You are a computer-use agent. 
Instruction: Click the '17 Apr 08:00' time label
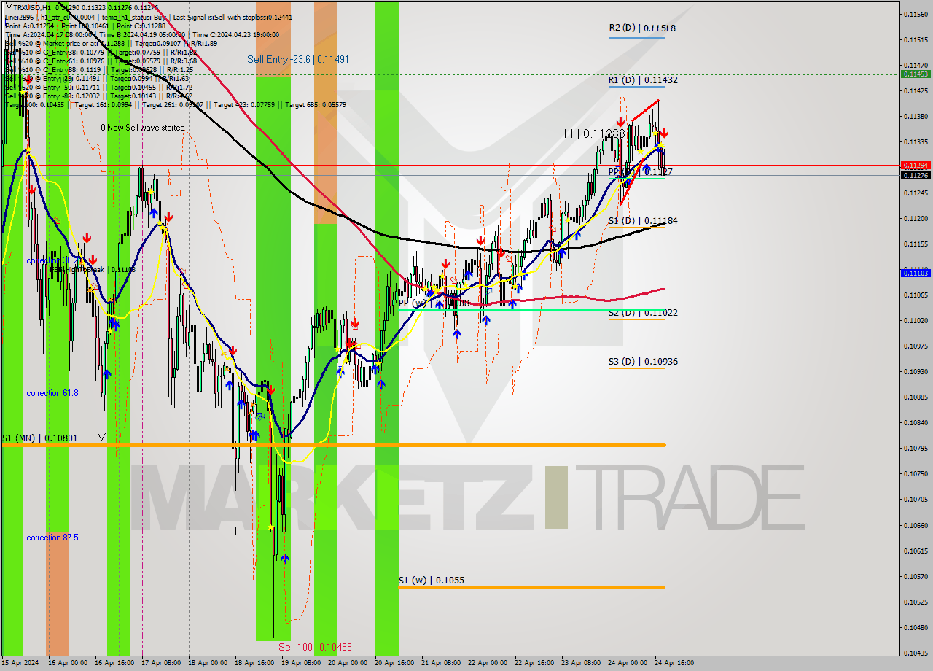pyautogui.click(x=161, y=663)
